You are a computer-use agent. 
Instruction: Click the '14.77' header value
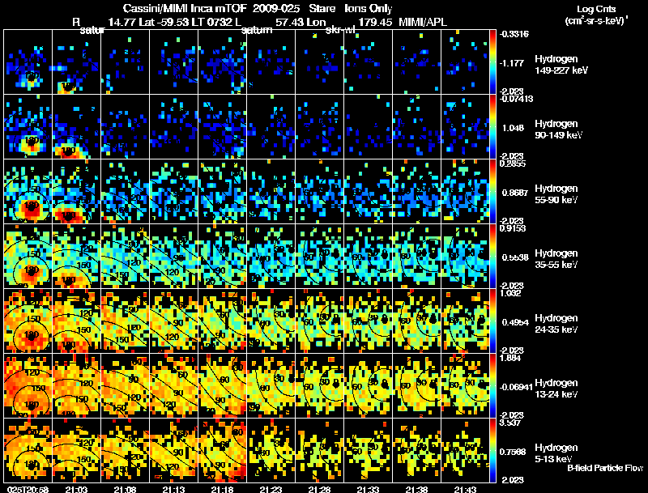coord(122,23)
